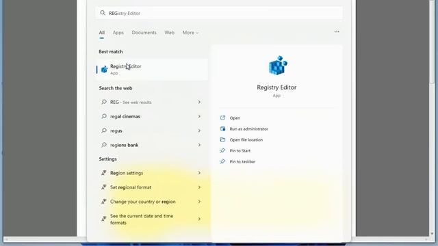Click the search icon beside REG
Image resolution: width=438 pixels, height=246 pixels.
104,102
